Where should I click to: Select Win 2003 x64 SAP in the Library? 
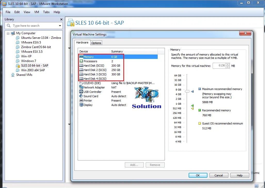[x=33, y=70]
